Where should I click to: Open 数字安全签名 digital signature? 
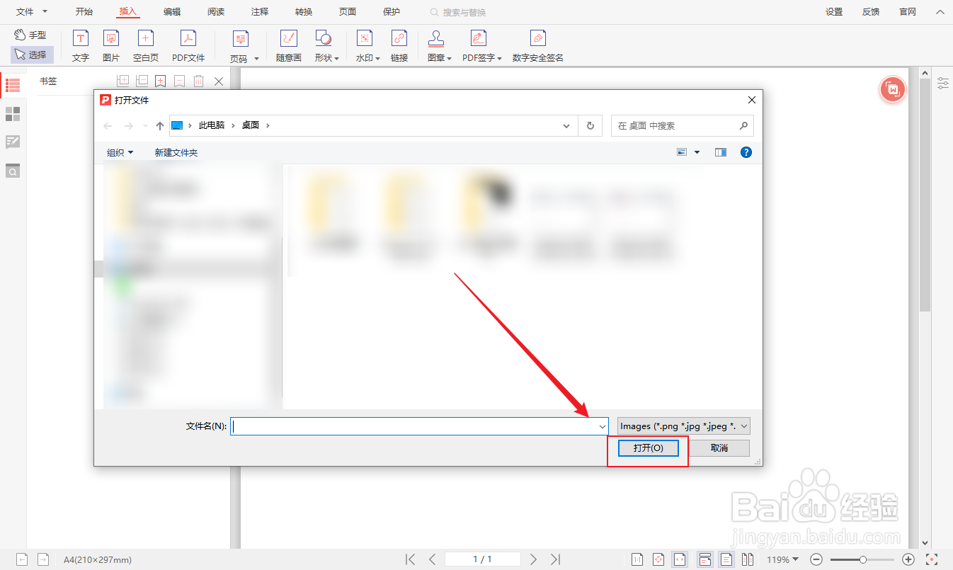[538, 47]
